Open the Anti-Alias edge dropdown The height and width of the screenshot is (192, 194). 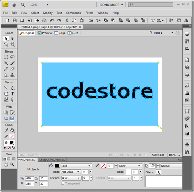click(x=71, y=172)
